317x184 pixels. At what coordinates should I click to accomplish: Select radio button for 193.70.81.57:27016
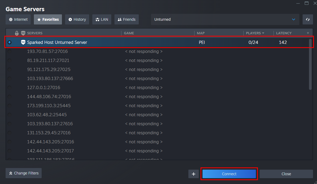(x=10, y=51)
